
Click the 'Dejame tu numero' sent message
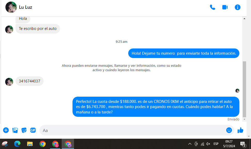coord(184,53)
